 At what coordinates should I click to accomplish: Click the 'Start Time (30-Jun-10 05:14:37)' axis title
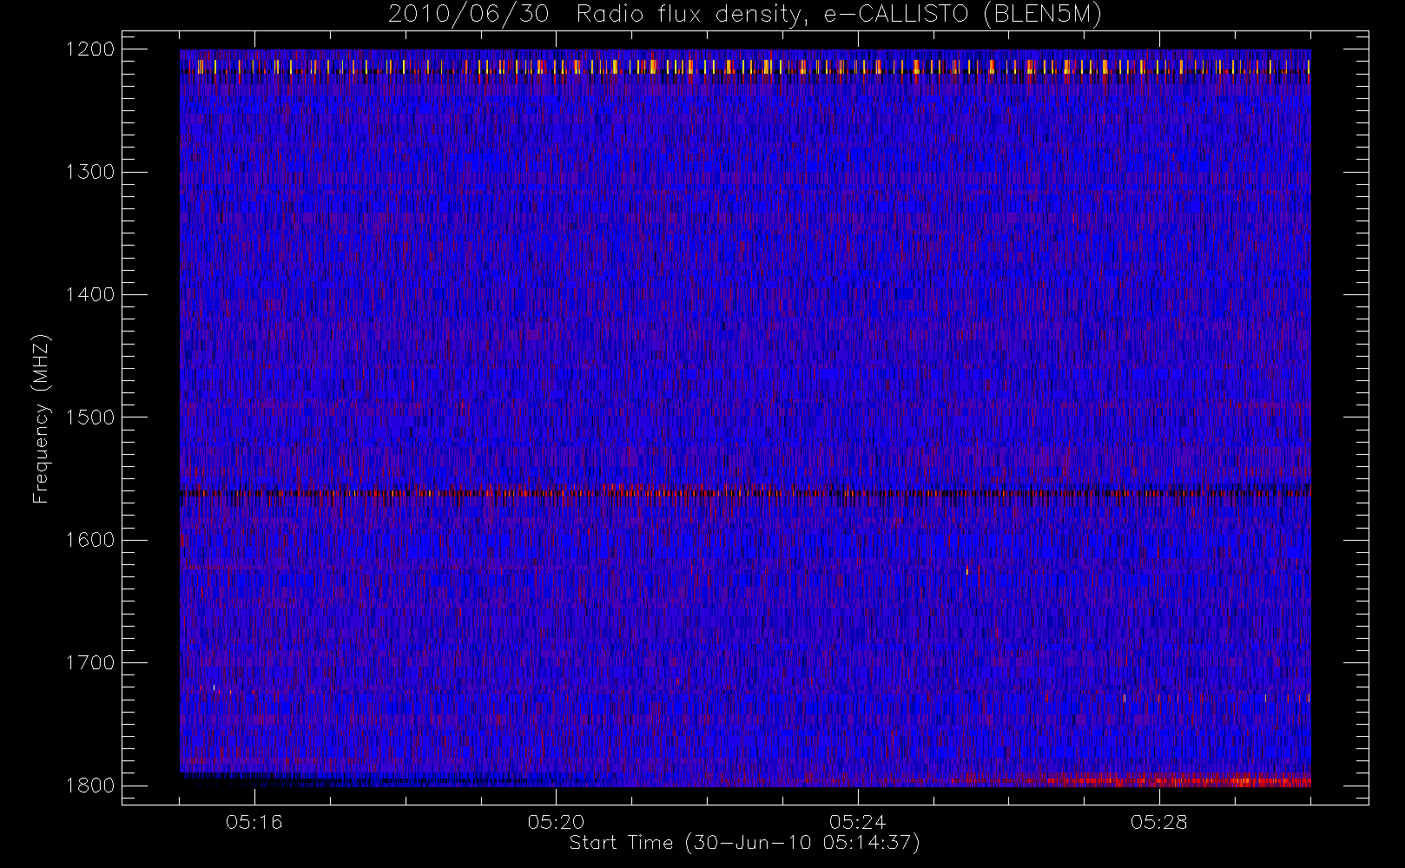[745, 843]
